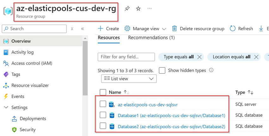The image size is (269, 136).
Task: Expand the Manage view dropdown chevron
Action: point(164,29)
